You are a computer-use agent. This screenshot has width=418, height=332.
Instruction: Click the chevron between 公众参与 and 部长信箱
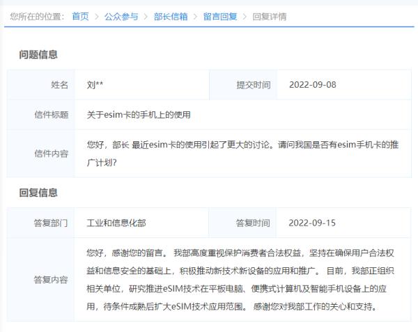pyautogui.click(x=146, y=16)
